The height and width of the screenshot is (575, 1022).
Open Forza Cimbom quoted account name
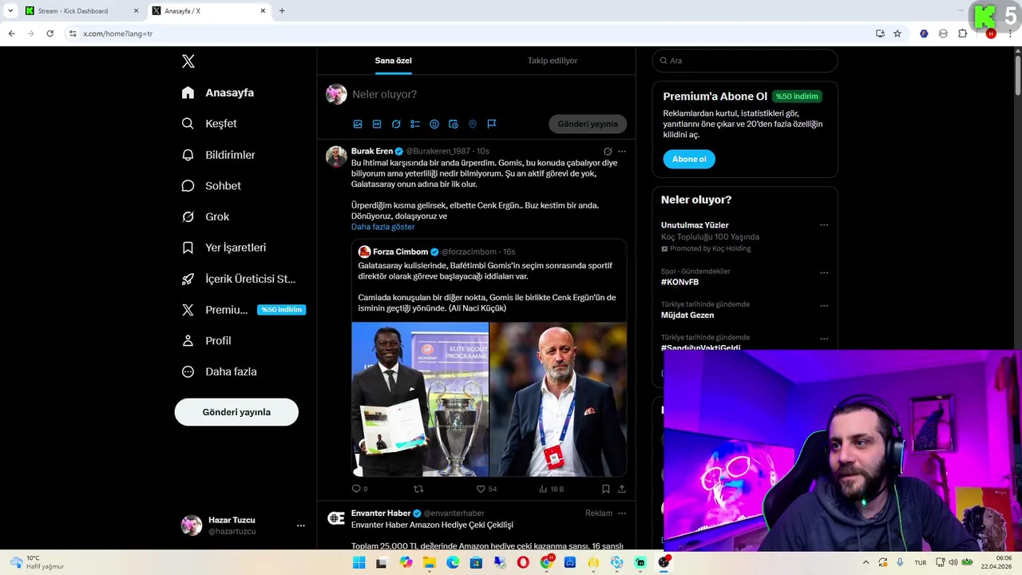point(401,252)
